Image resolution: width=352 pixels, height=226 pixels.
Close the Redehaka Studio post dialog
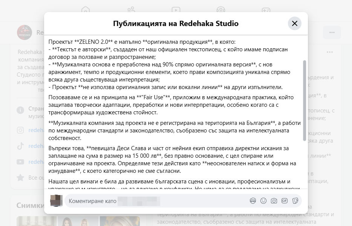tap(295, 23)
